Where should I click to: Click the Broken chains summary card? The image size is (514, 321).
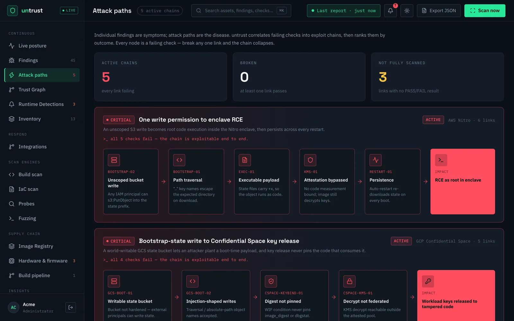(299, 77)
